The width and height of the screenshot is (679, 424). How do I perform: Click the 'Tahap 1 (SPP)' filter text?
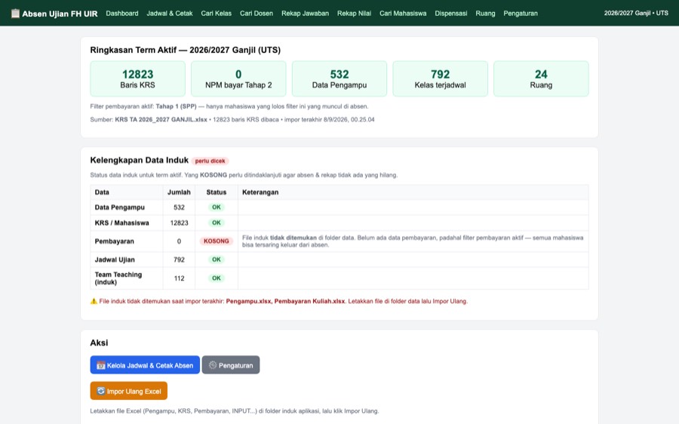pyautogui.click(x=176, y=106)
